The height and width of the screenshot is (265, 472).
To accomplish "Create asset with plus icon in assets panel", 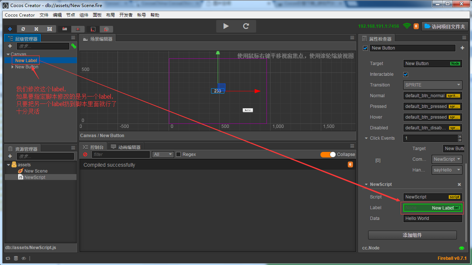I will coord(10,156).
